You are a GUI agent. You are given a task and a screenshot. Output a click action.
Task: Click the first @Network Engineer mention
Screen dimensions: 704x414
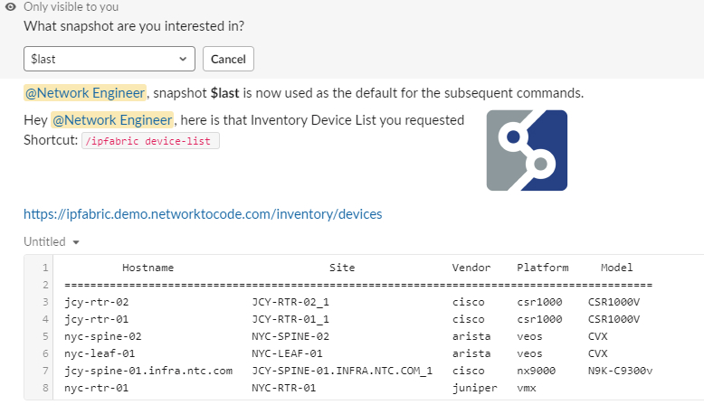[85, 93]
